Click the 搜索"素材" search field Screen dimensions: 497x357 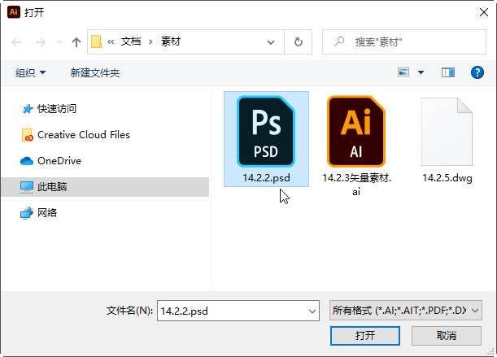(404, 41)
